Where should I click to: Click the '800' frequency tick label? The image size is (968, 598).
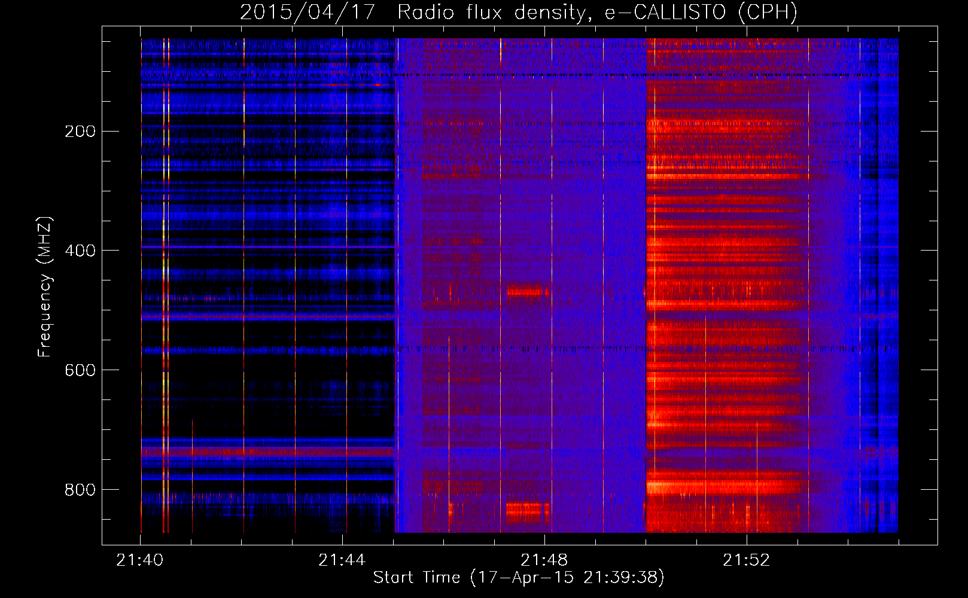[x=80, y=490]
